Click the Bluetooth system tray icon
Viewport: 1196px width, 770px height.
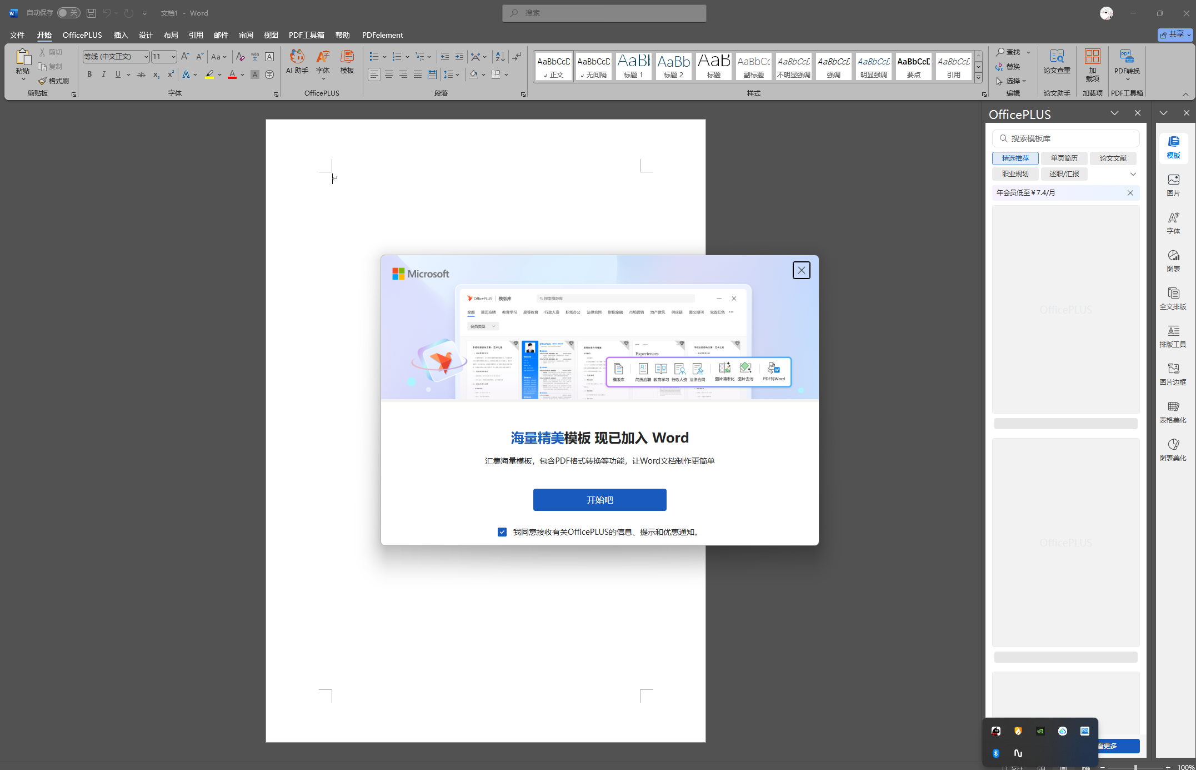995,753
